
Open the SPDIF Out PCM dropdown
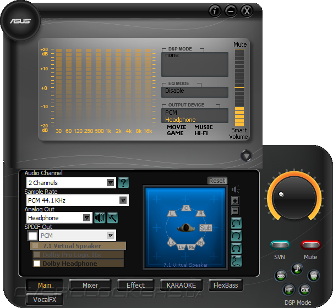coord(78,236)
